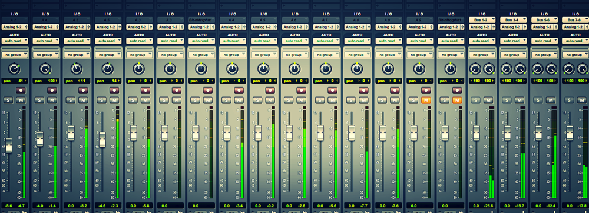
Task: Open the Bus 7-8 input selector
Action: pos(575,20)
